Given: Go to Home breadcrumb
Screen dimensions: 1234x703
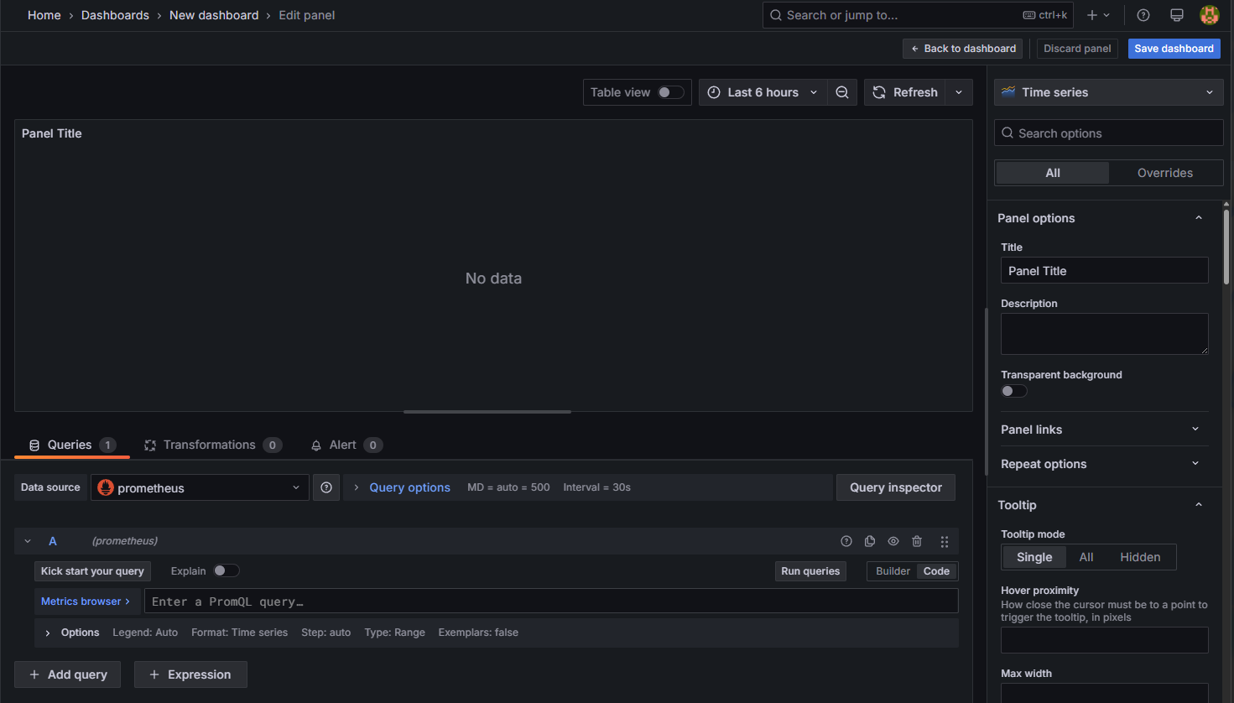Looking at the screenshot, I should point(44,15).
